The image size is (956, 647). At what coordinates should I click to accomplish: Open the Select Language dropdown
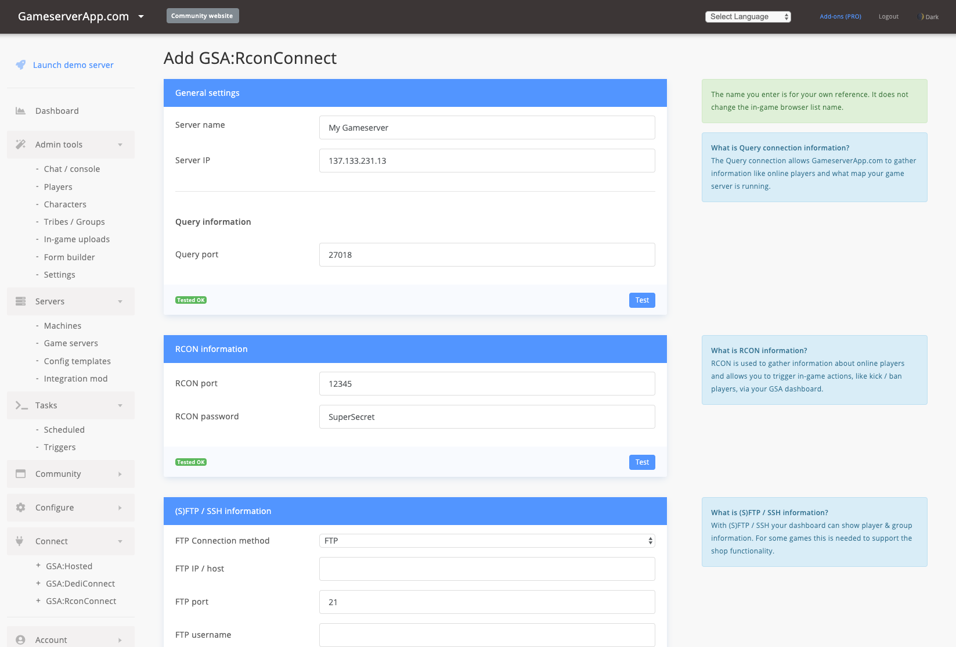click(748, 17)
